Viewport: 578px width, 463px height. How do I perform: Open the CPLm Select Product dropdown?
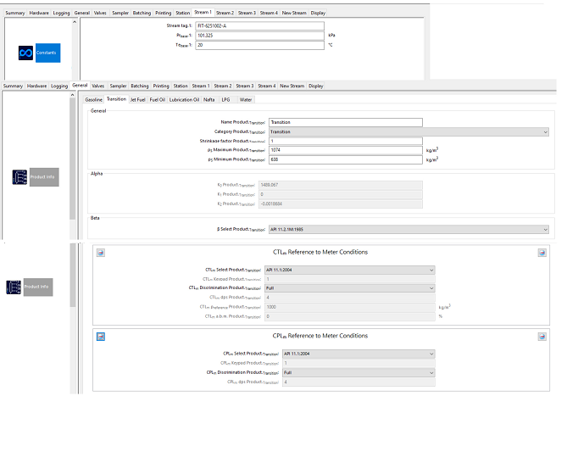[x=358, y=354]
